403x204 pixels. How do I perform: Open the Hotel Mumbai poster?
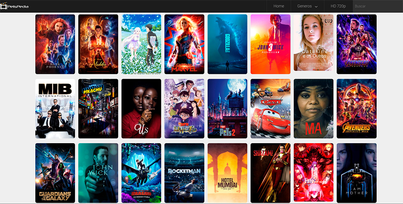227,173
